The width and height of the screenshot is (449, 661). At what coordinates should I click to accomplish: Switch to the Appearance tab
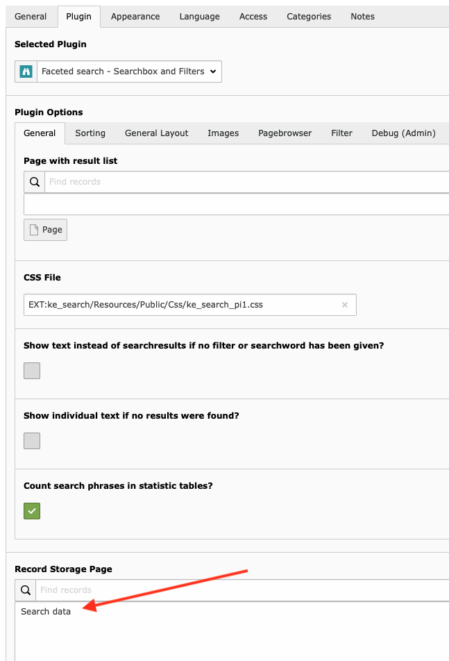(x=135, y=17)
